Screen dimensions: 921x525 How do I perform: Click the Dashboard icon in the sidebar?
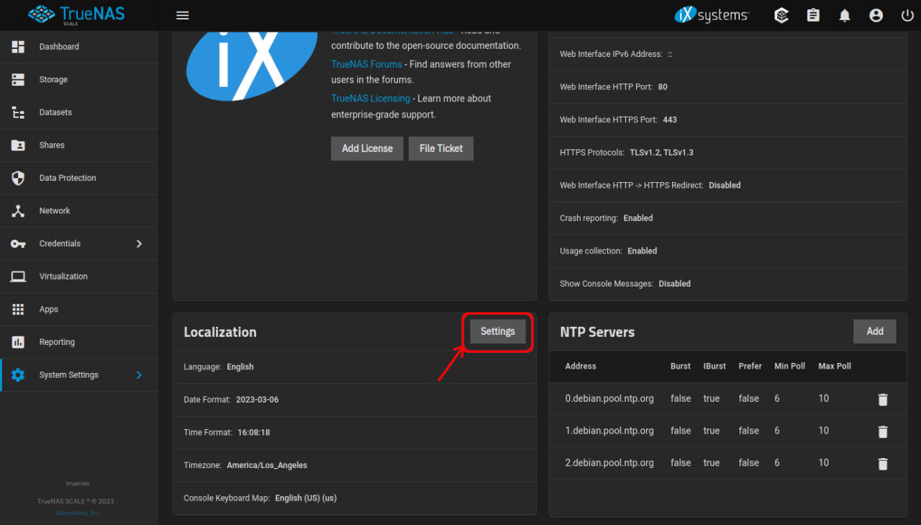tap(18, 47)
